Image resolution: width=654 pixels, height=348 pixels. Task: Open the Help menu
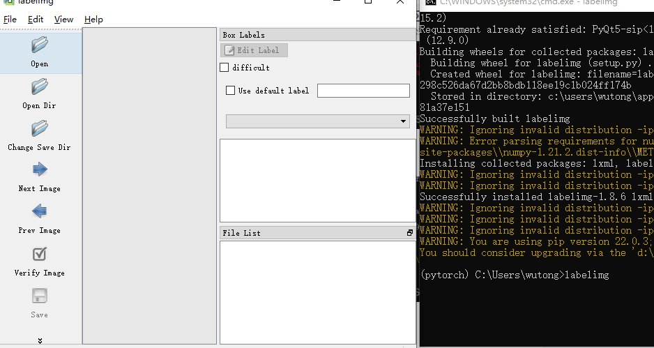point(93,20)
